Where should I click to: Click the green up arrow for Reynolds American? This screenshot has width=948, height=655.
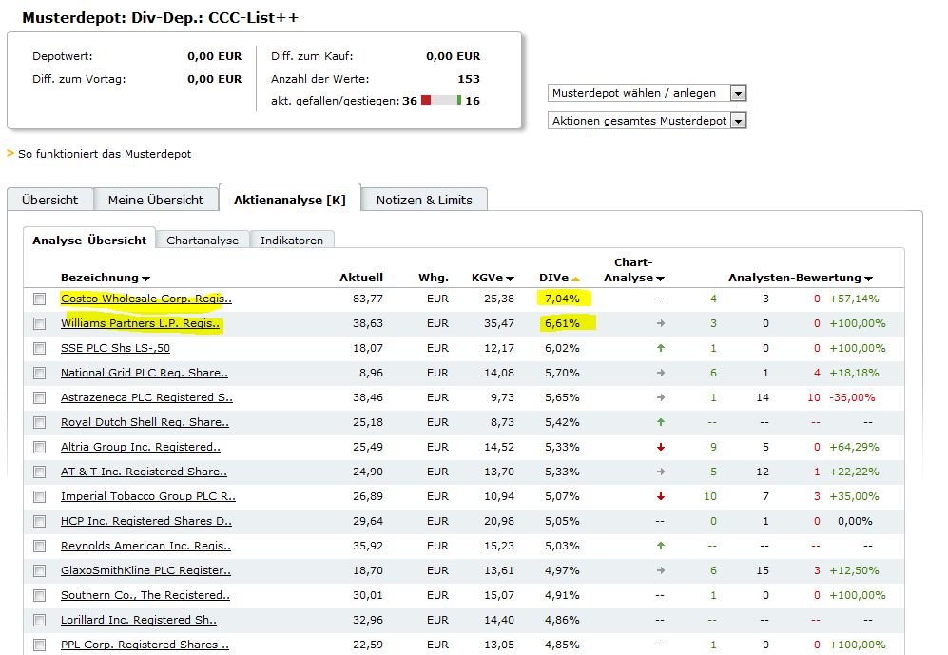pos(661,546)
